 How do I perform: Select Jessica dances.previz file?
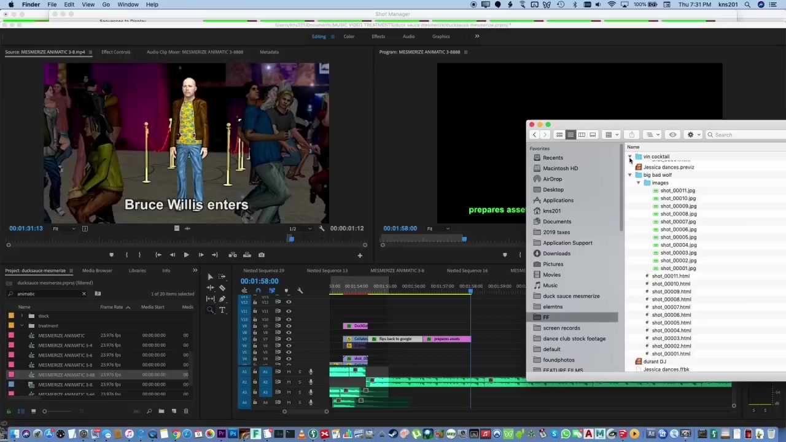668,168
